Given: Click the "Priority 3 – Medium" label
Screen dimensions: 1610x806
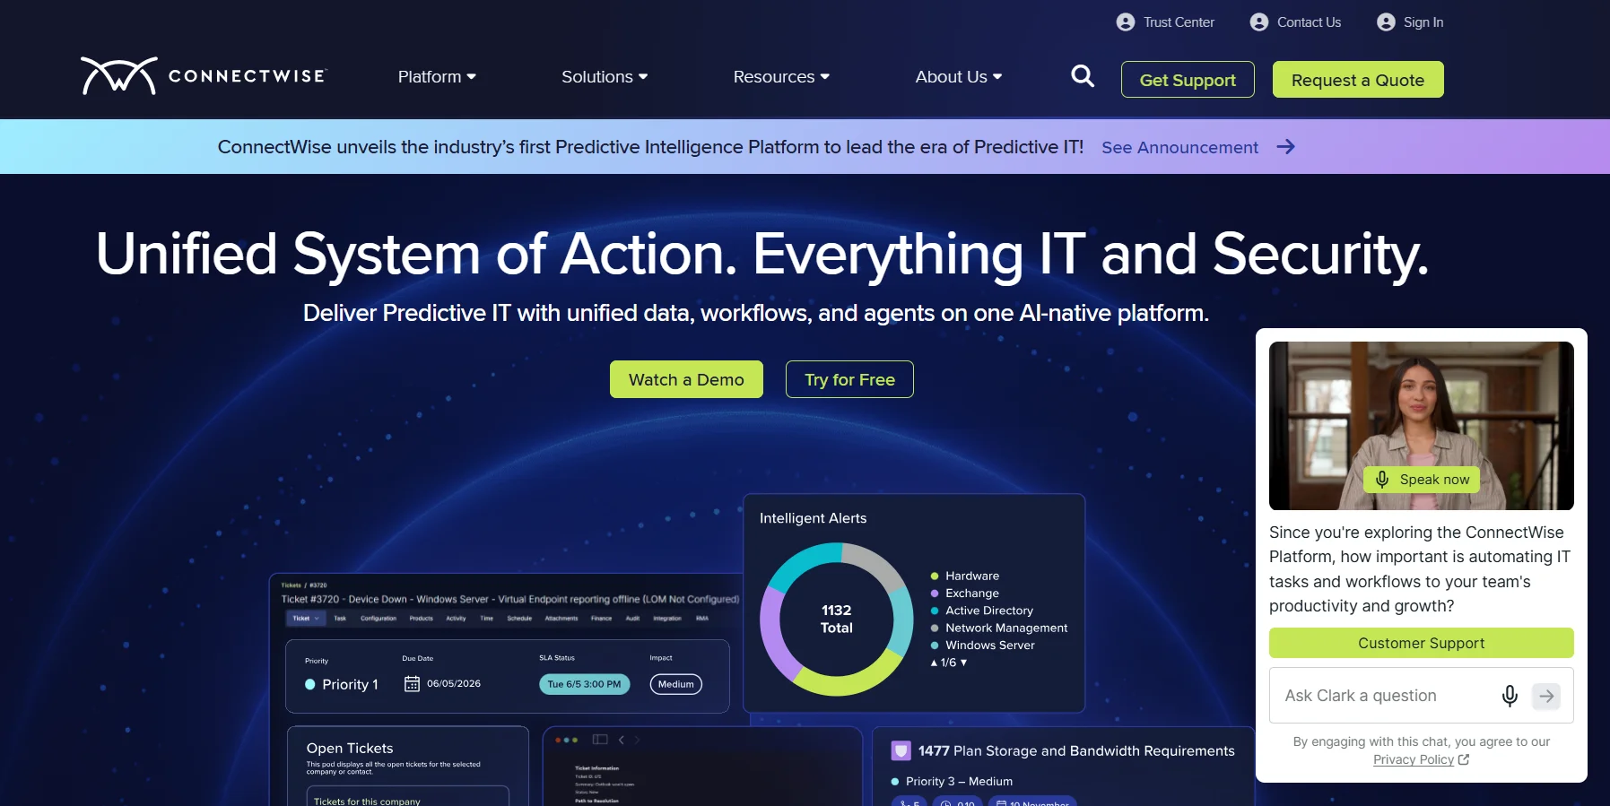Looking at the screenshot, I should tap(959, 782).
